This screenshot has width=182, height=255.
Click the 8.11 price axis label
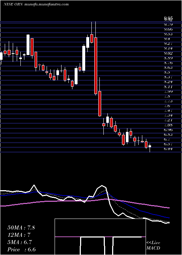[168, 87]
